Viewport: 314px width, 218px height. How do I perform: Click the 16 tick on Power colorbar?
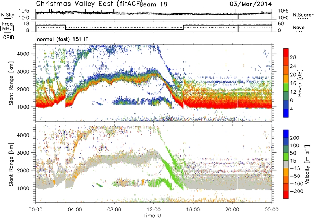pyautogui.click(x=293, y=83)
